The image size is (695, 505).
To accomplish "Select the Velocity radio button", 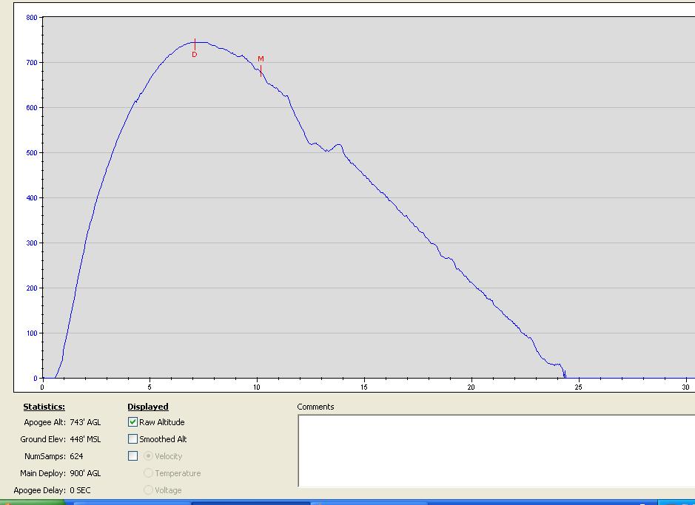I will [149, 456].
